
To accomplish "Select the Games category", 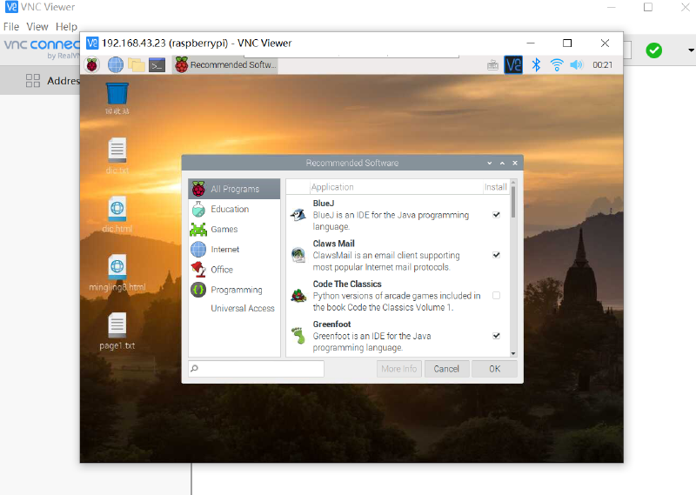I will pos(224,230).
